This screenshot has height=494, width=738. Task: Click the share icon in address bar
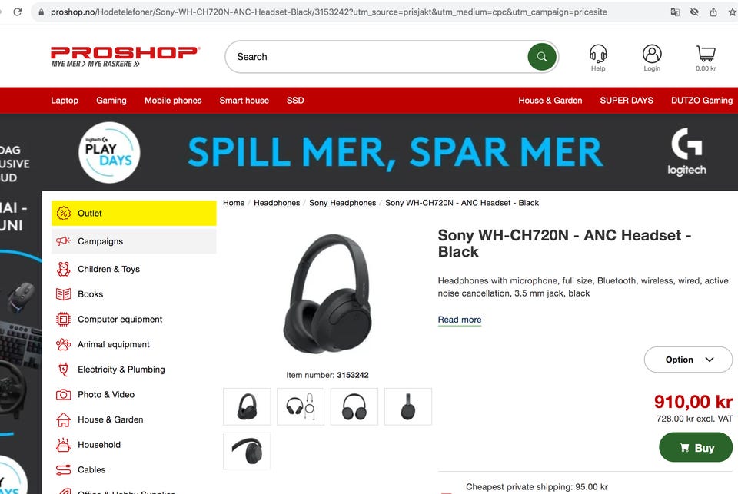click(x=713, y=12)
